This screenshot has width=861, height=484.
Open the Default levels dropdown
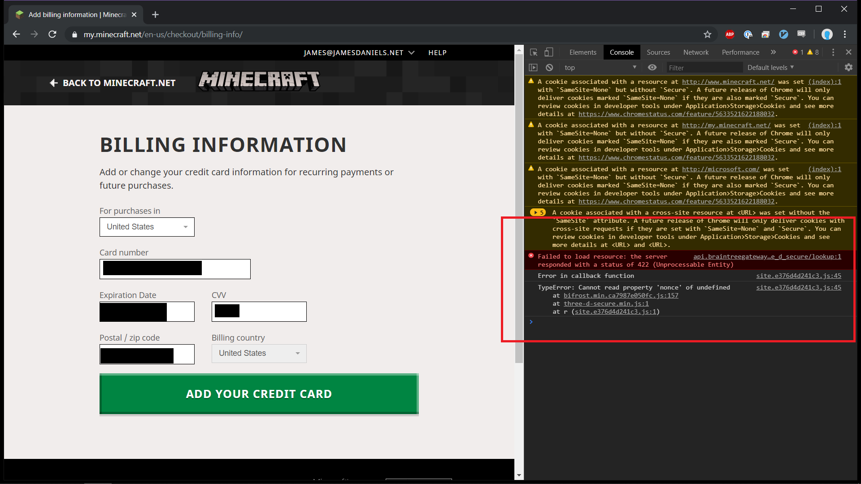click(771, 68)
